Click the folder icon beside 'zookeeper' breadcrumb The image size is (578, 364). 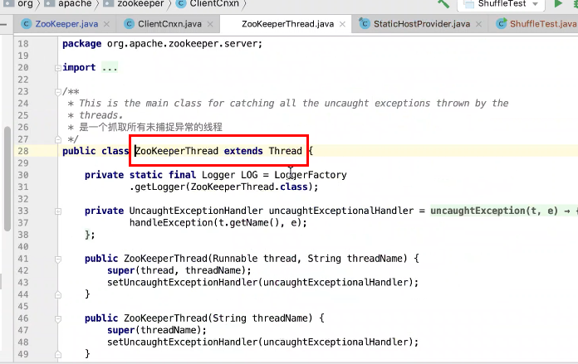click(x=108, y=3)
